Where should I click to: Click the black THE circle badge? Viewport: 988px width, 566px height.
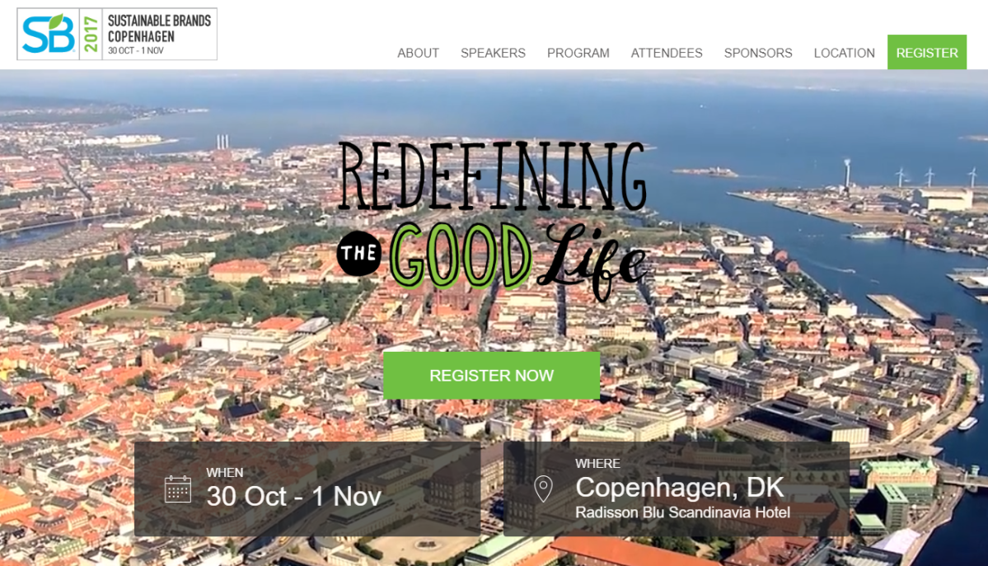pyautogui.click(x=359, y=254)
